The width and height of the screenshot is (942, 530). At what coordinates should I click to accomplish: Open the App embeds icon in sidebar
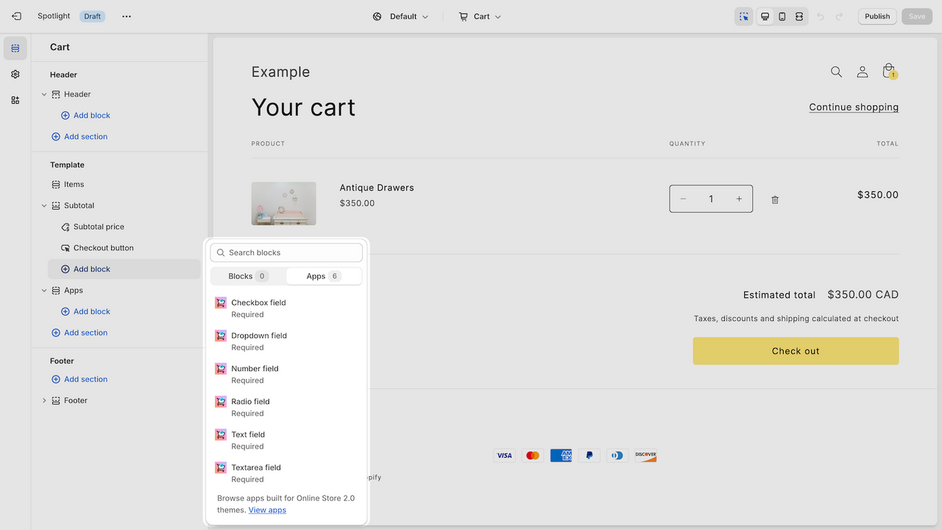[x=15, y=100]
